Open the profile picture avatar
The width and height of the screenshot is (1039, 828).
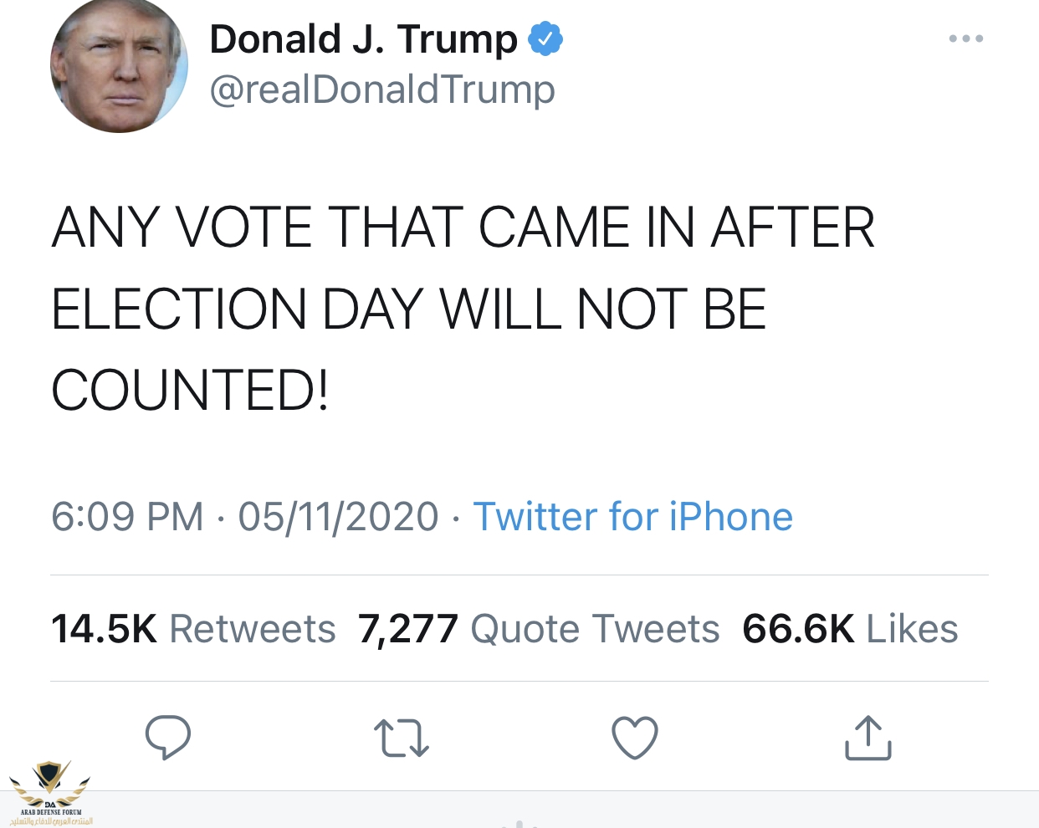[x=119, y=65]
